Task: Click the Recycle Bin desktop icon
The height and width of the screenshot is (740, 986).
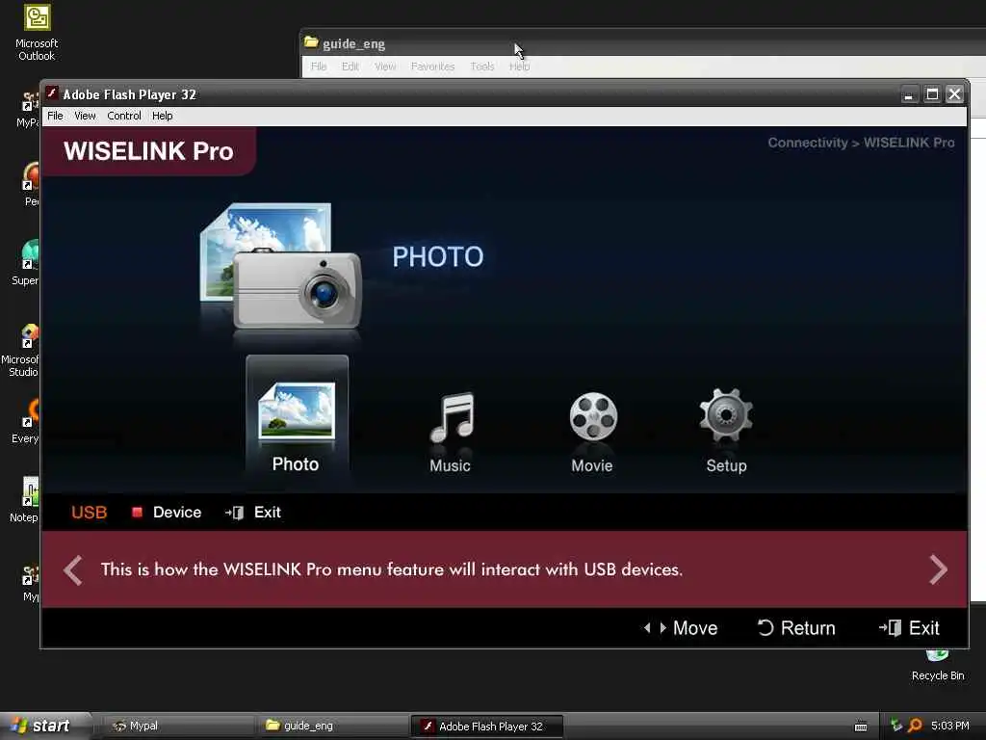Action: pos(938,667)
